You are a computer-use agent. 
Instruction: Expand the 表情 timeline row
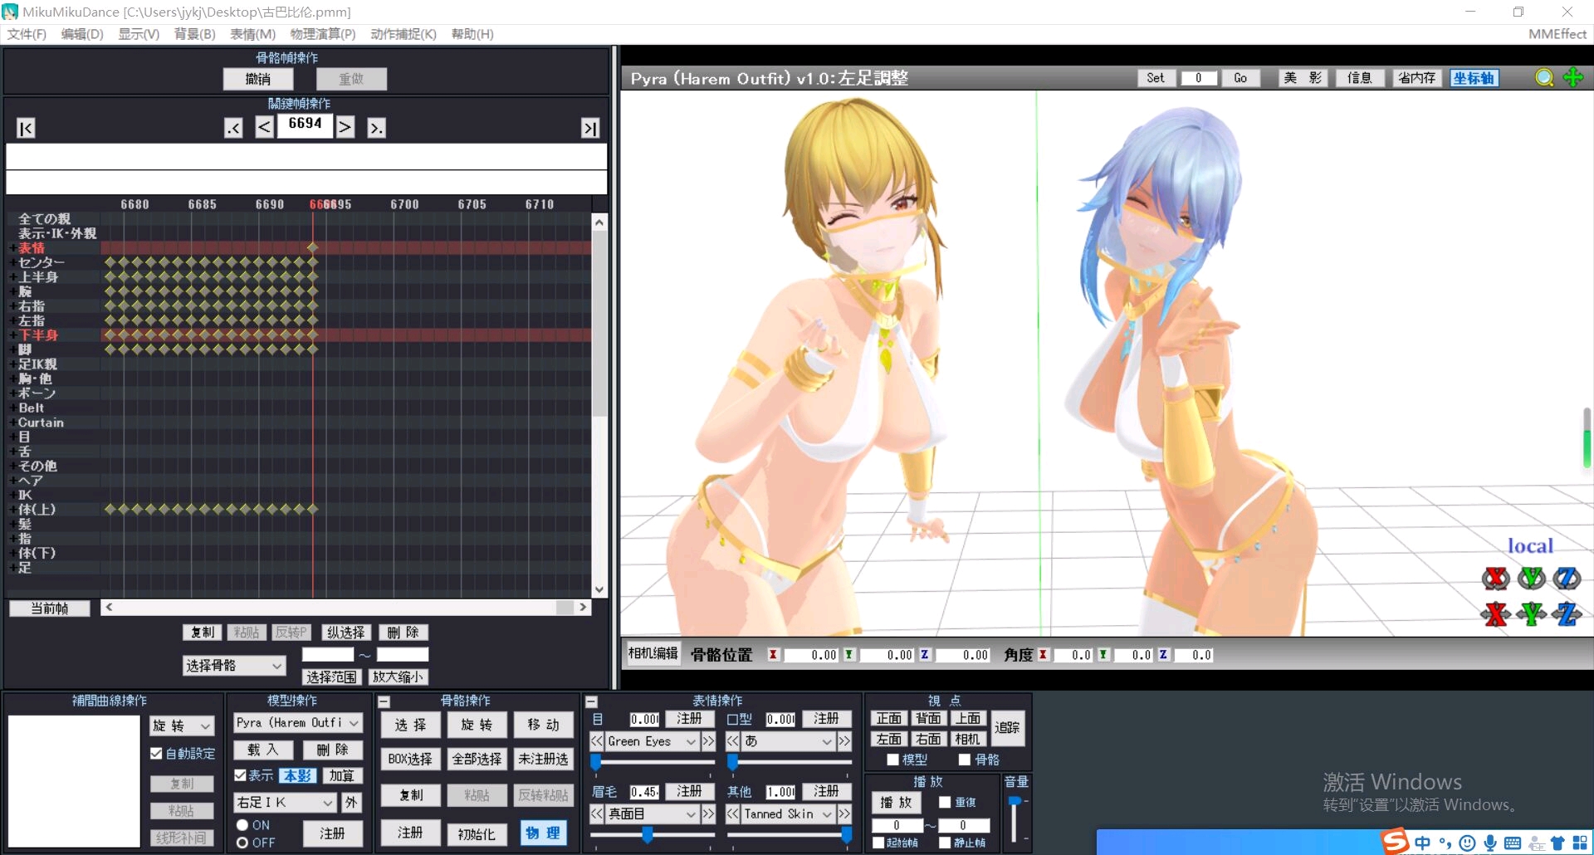pos(12,248)
